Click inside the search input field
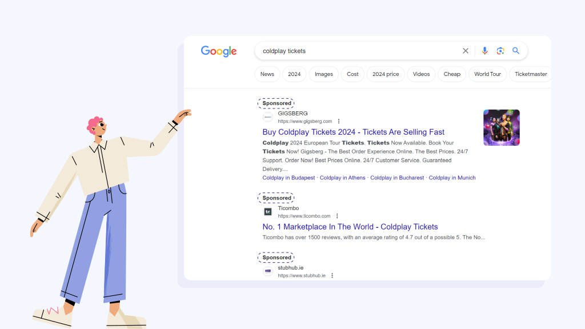This screenshot has height=329, width=585. pyautogui.click(x=343, y=51)
